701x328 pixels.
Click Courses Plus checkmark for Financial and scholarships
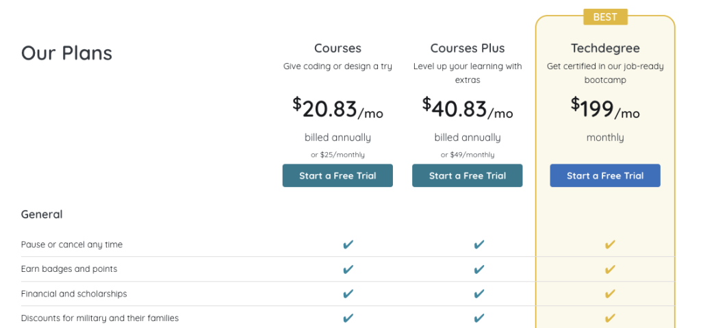pos(479,294)
